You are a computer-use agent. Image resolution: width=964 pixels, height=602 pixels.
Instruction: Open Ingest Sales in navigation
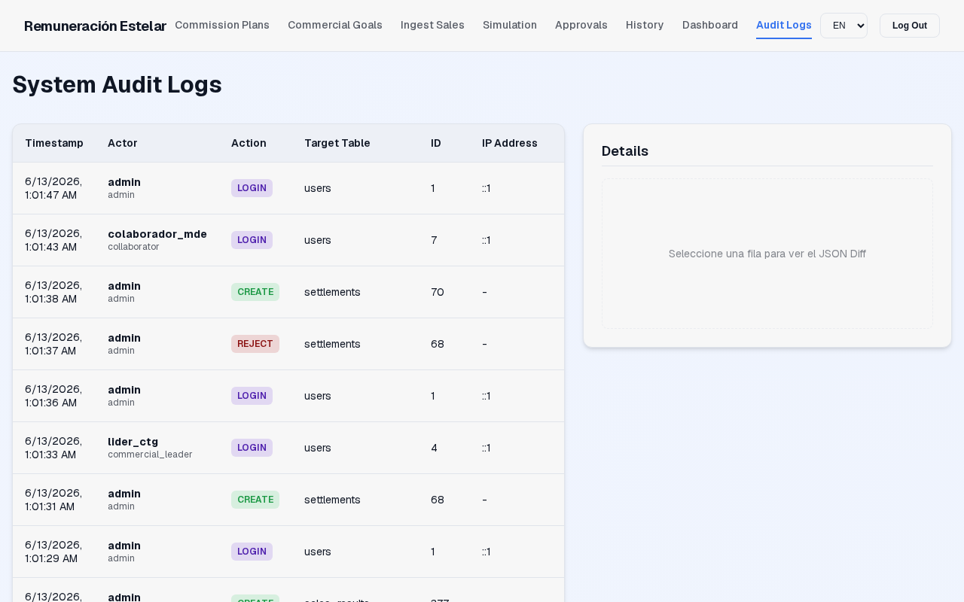tap(432, 25)
